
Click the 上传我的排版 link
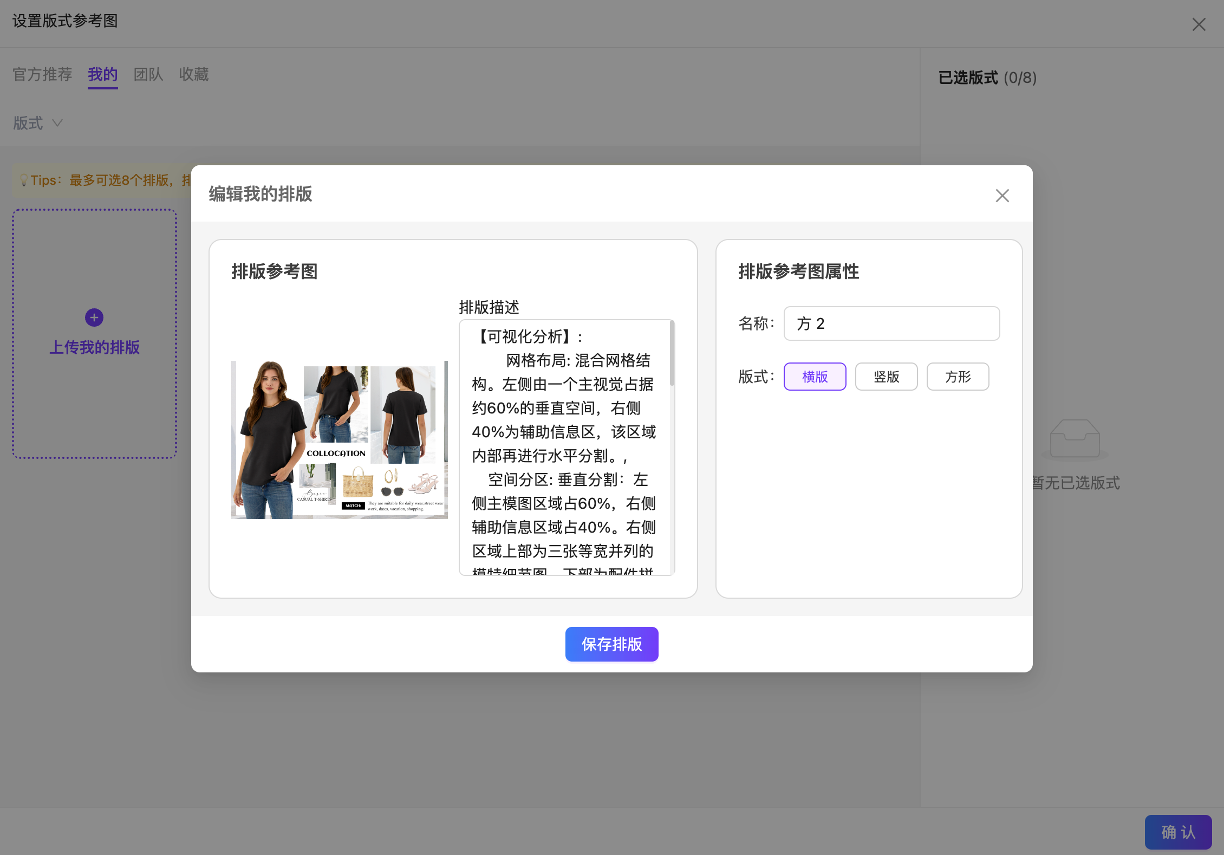94,347
